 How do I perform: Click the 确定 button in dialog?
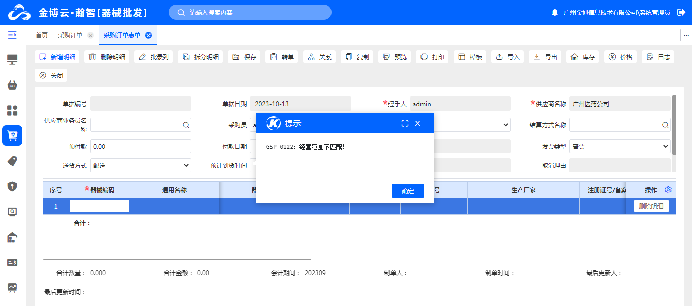point(407,191)
